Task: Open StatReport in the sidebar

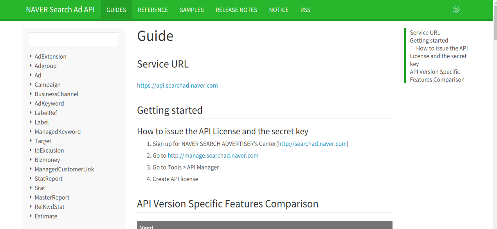Action: point(49,179)
